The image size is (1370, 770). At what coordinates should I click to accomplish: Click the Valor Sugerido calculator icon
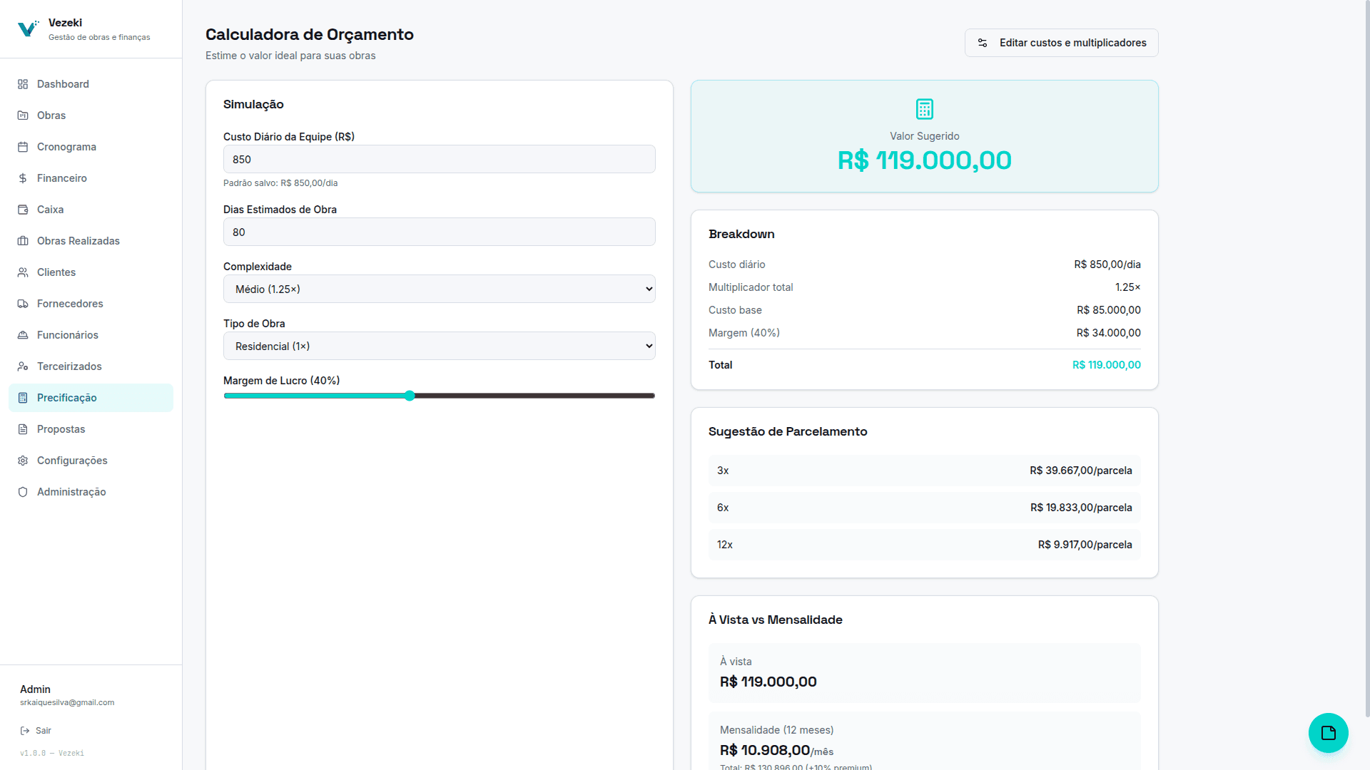924,109
